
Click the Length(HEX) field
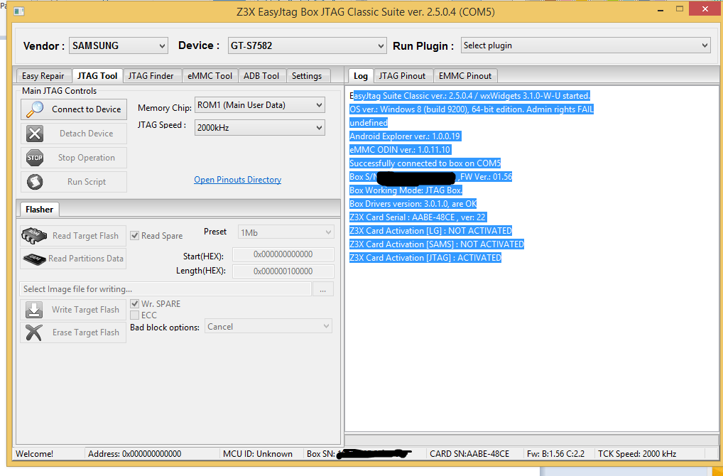tap(283, 271)
